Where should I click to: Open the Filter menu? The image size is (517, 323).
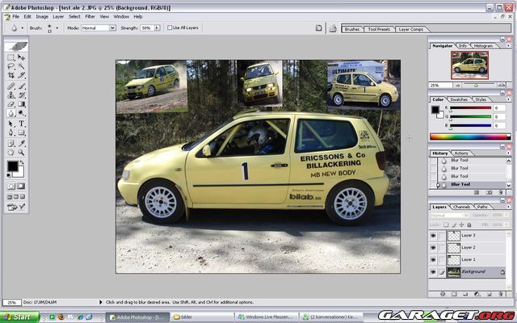pyautogui.click(x=90, y=16)
